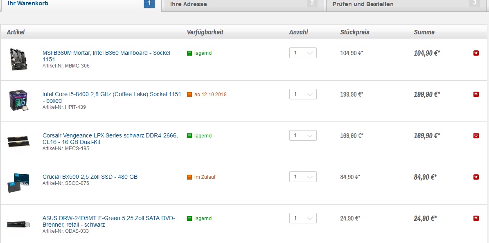The height and width of the screenshot is (243, 489).
Task: Click Summe value 24,90 €
Action: (426, 218)
